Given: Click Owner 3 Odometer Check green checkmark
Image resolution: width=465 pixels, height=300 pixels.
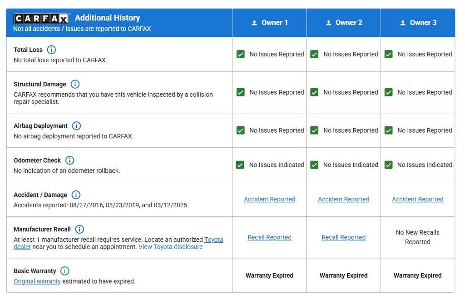Looking at the screenshot, I should (x=388, y=165).
